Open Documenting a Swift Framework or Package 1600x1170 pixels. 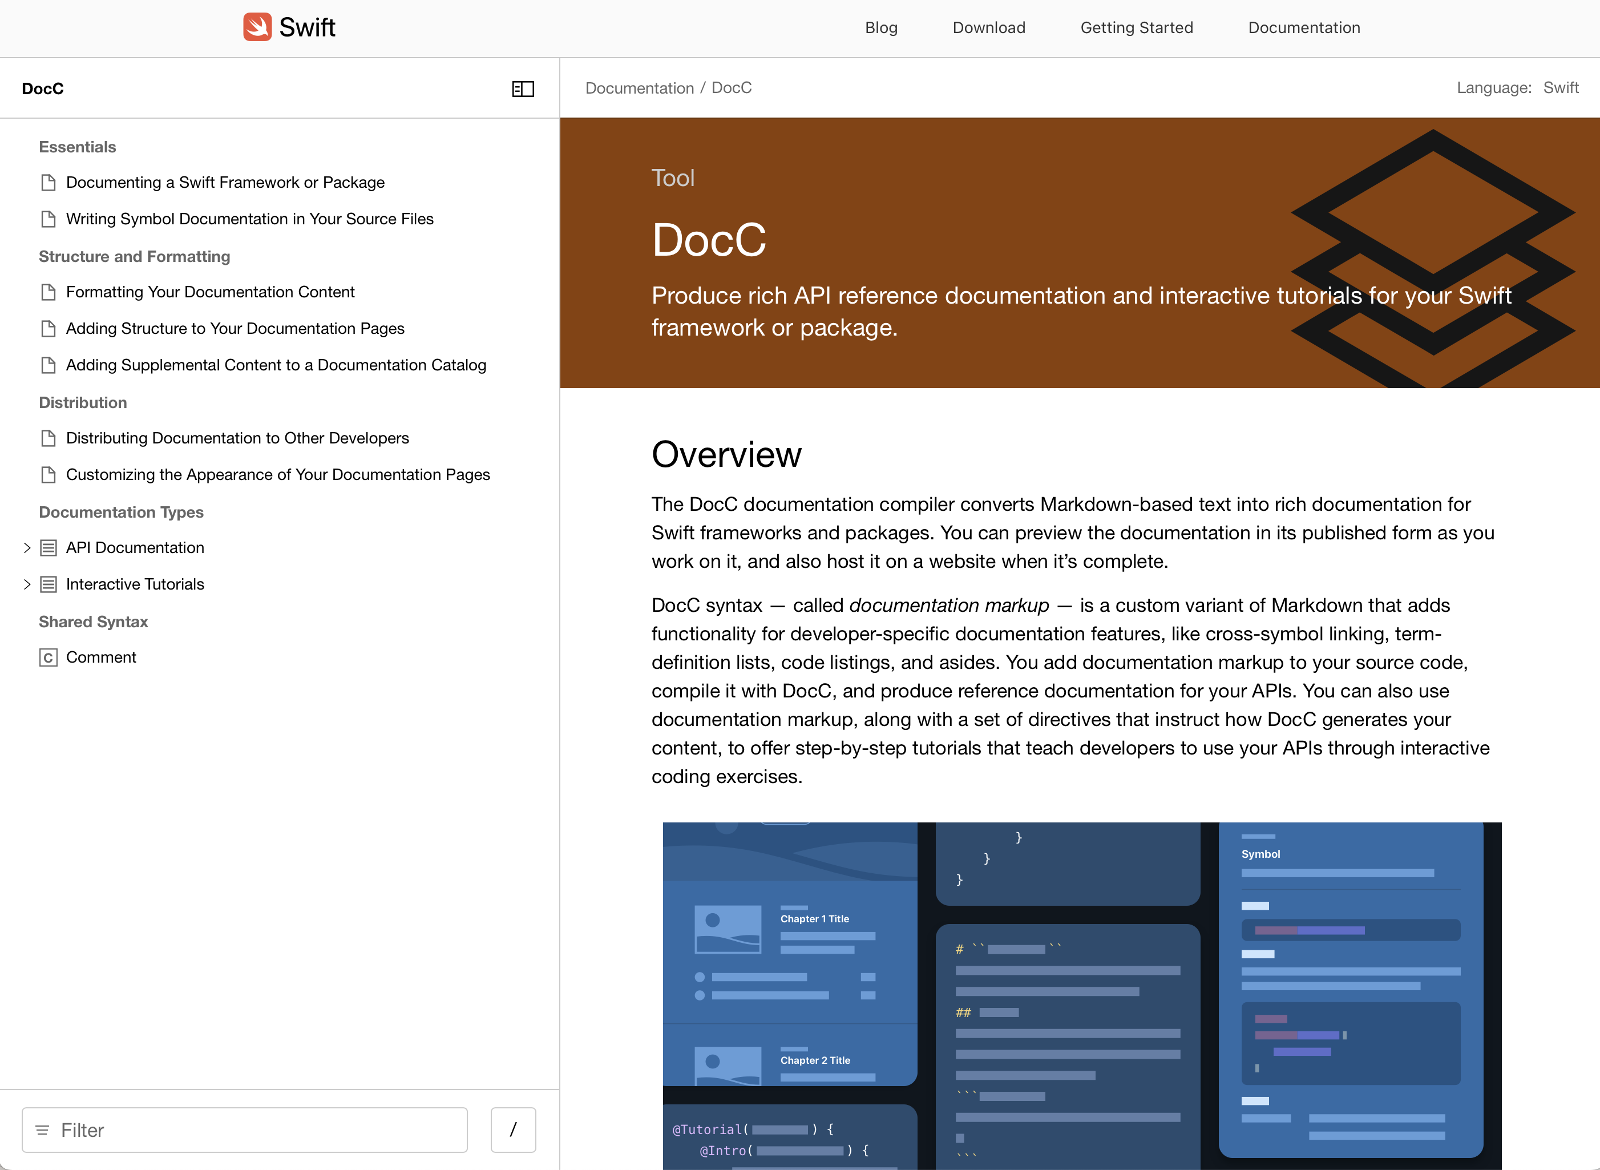coord(225,183)
